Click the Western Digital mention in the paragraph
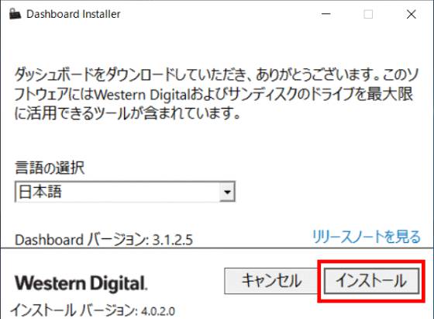The width and height of the screenshot is (434, 319). pos(142,95)
